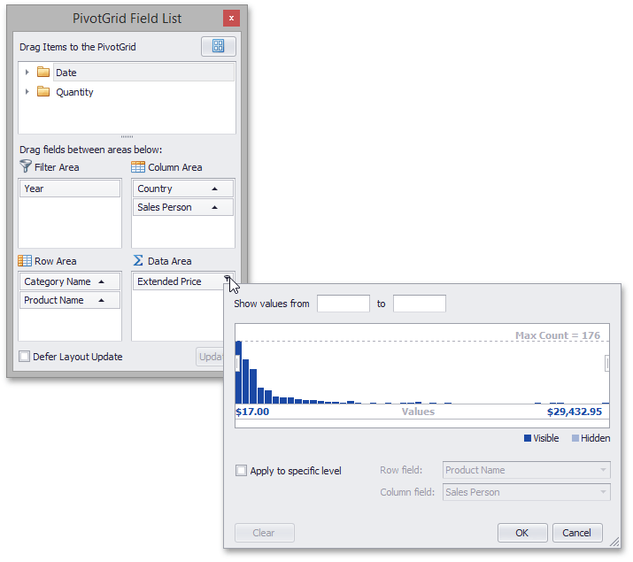Click the Data Area sigma icon
The image size is (633, 562).
point(138,261)
